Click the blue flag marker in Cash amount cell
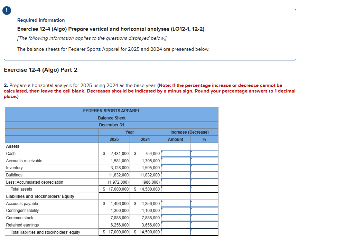This screenshot has height=251, width=346. [162, 152]
